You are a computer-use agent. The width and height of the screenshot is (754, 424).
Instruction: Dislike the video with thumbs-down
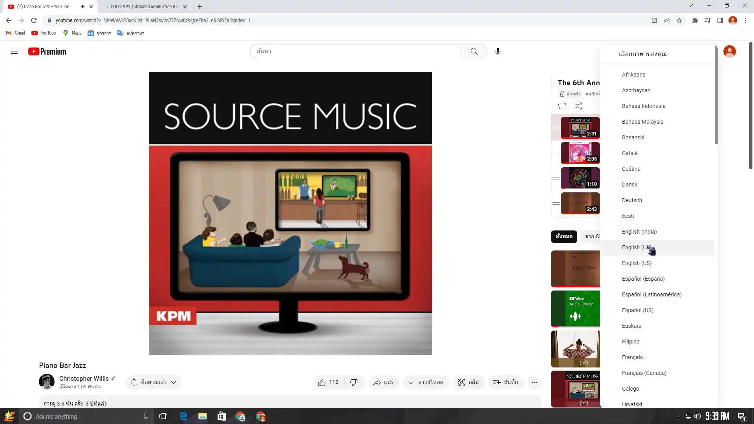point(354,382)
